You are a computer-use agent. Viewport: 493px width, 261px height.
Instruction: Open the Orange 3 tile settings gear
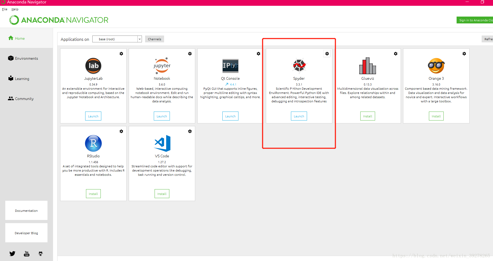click(x=464, y=54)
